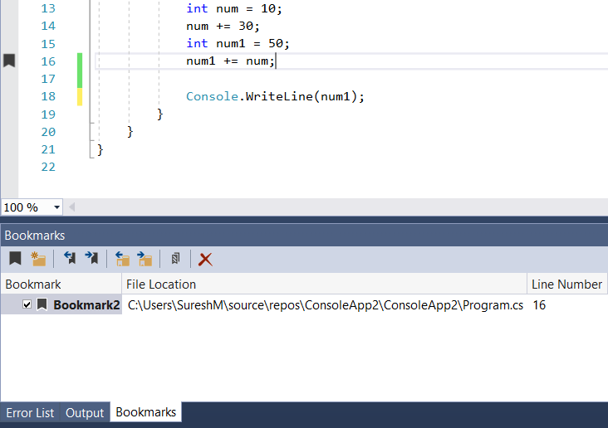Click the left scroll arrow of horizontal scrollbar
Image resolution: width=608 pixels, height=428 pixels.
[x=71, y=207]
